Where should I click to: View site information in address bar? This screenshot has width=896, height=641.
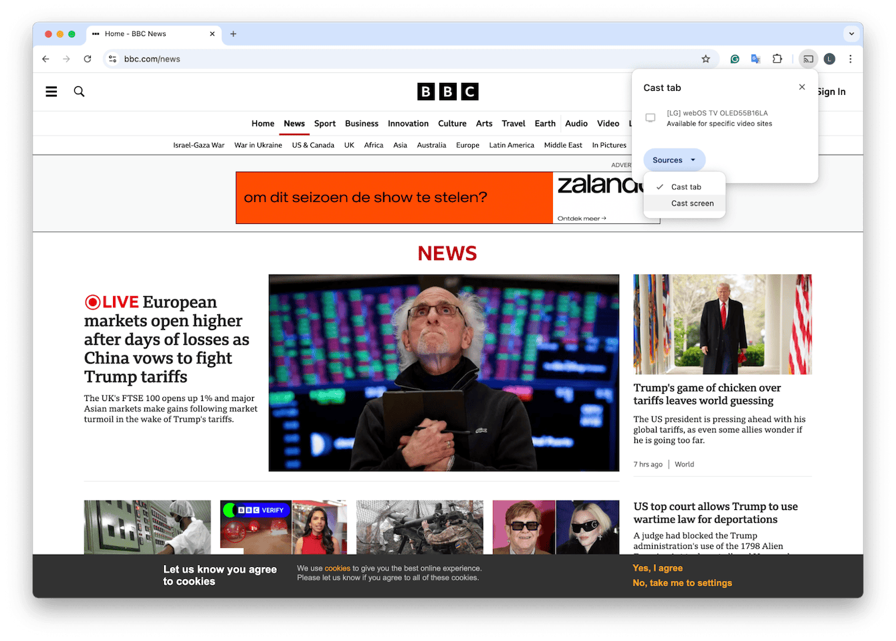click(112, 59)
